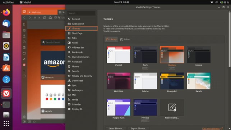This screenshot has height=130, width=231.
Task: Select the Hot Pink theme thumbnail
Action: (119, 81)
